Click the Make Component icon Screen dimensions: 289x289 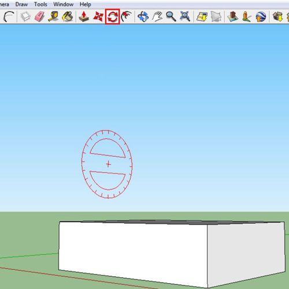click(x=25, y=17)
